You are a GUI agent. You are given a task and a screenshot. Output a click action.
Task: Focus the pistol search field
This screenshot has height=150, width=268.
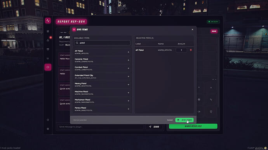(x=102, y=43)
